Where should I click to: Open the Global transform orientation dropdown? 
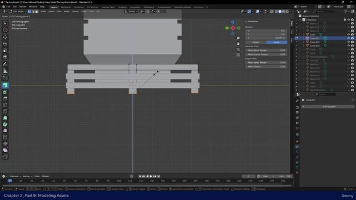[131, 11]
